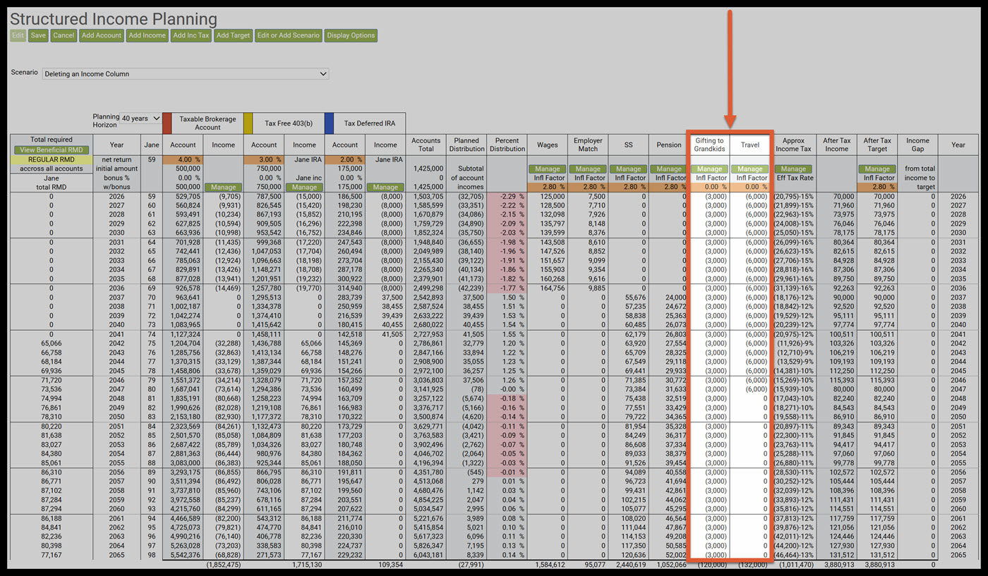Open the Display Options menu
The image size is (988, 576).
pos(351,35)
